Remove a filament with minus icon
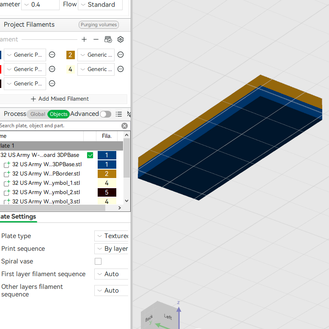 click(96, 39)
